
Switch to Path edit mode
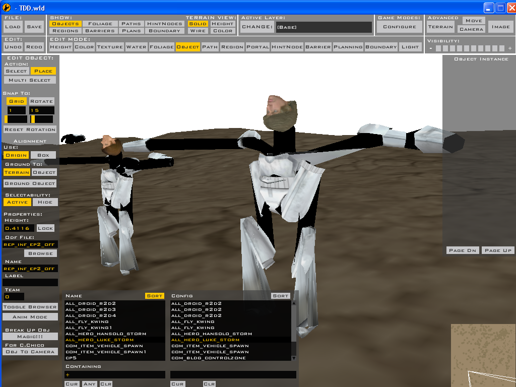point(210,47)
